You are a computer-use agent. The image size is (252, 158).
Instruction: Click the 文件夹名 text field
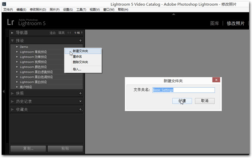coord(184,90)
